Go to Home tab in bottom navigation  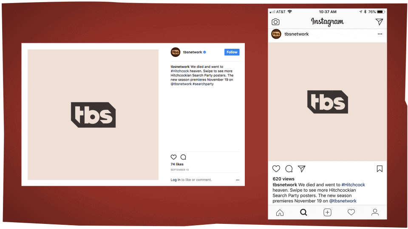[280, 212]
